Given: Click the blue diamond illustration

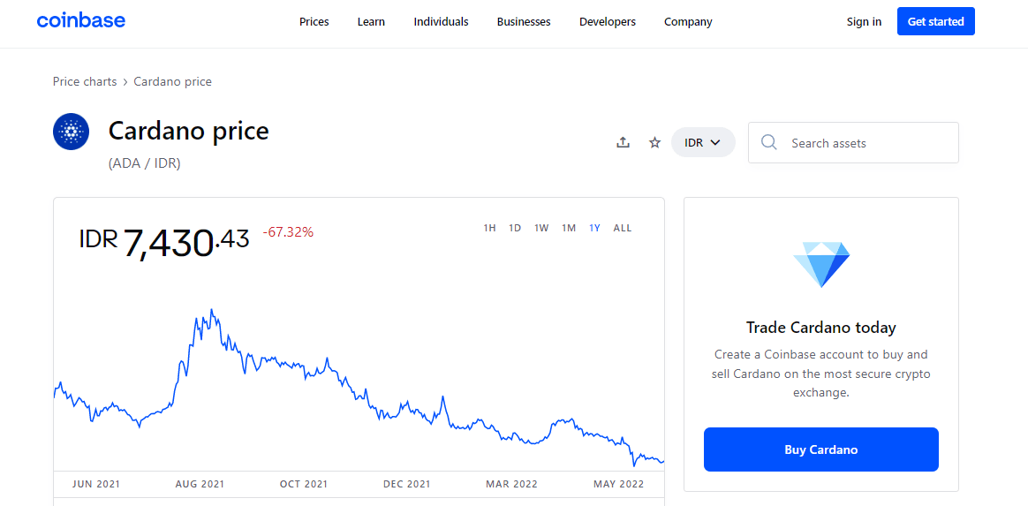Looking at the screenshot, I should [820, 264].
